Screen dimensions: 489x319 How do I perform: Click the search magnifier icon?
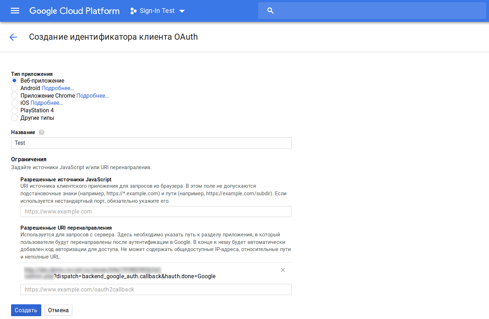(271, 11)
